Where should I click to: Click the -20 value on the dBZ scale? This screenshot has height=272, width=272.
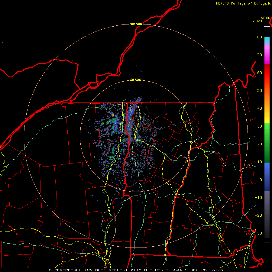(258, 215)
